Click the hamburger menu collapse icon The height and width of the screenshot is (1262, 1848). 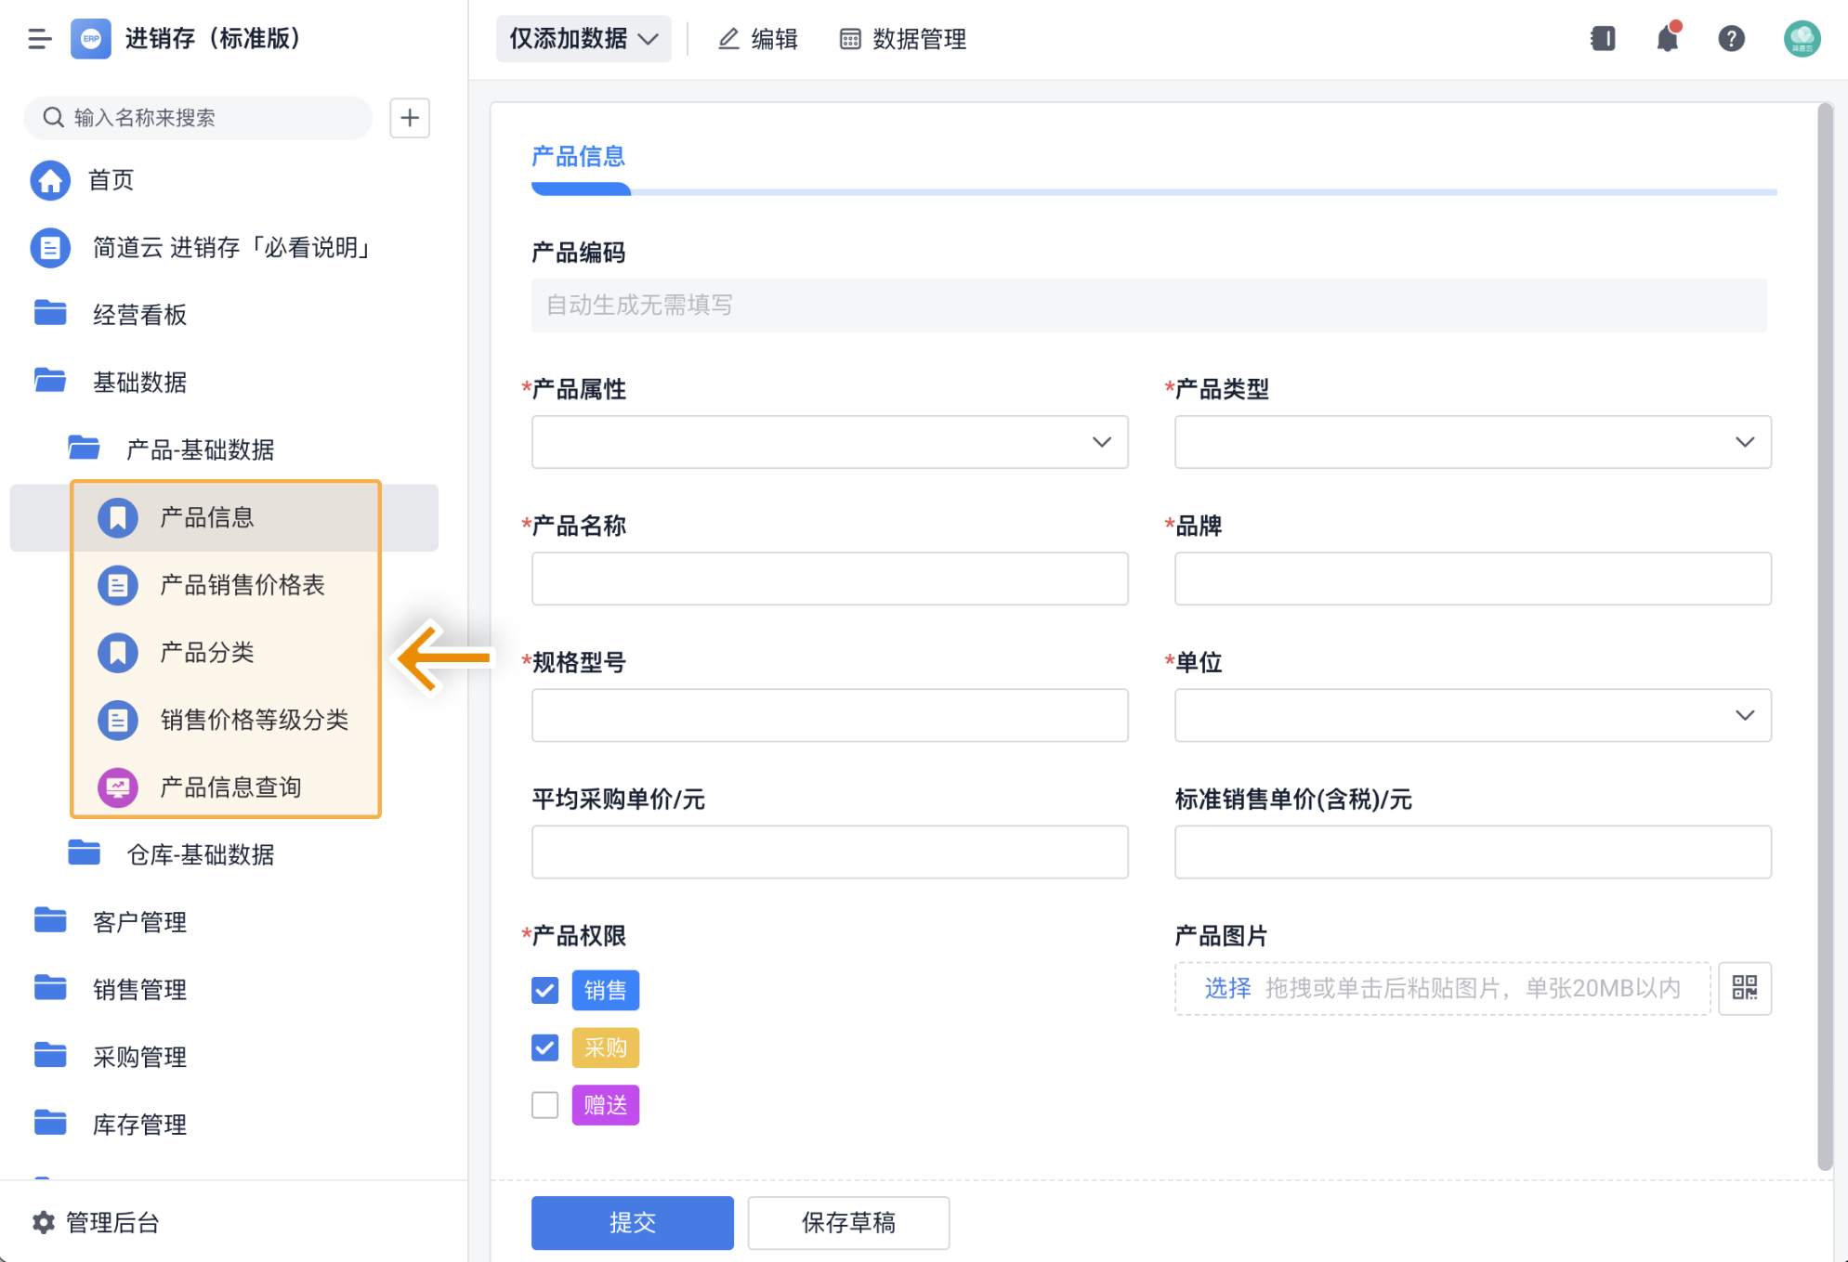point(39,39)
